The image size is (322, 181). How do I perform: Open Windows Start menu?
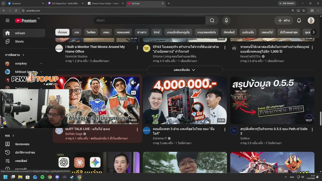[x=5, y=177]
